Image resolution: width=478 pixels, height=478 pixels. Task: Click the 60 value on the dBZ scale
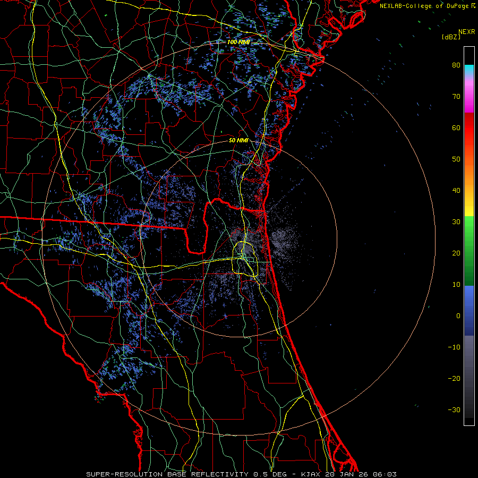[456, 127]
